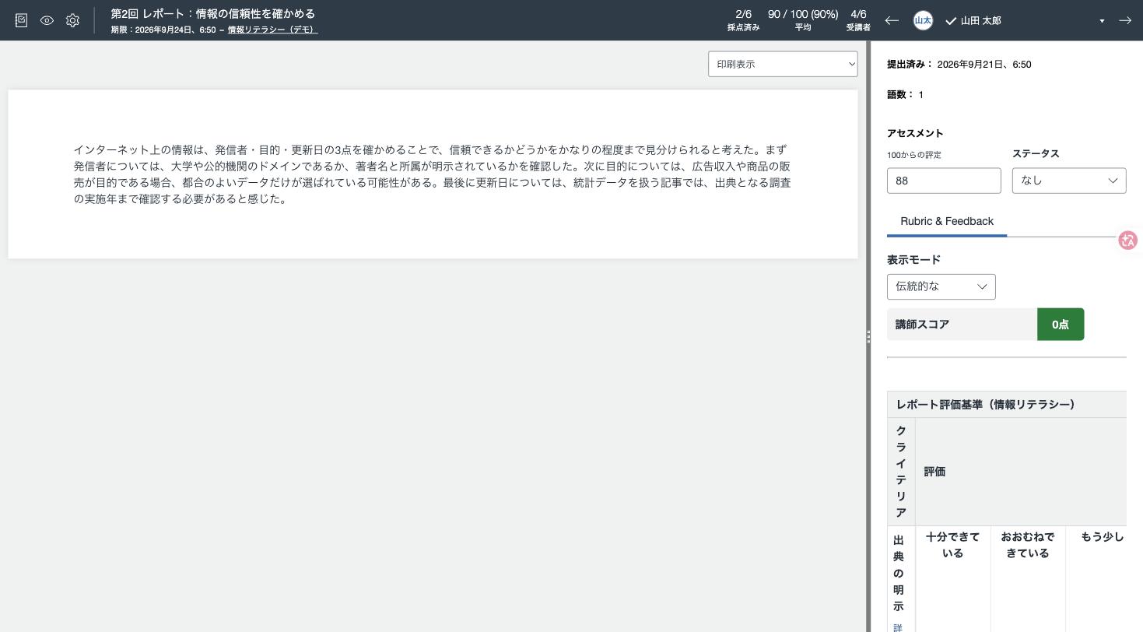Click the 2/6 採点済み counter
The height and width of the screenshot is (632, 1143).
(x=743, y=20)
